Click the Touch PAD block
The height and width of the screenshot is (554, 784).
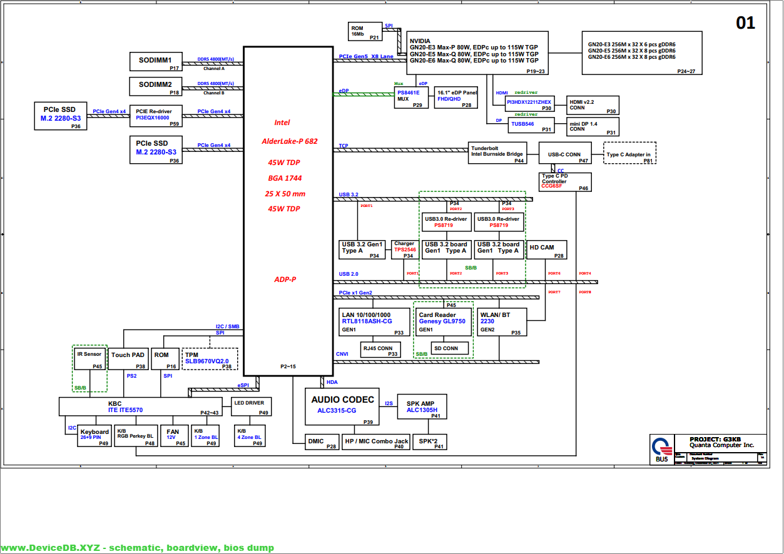(130, 360)
